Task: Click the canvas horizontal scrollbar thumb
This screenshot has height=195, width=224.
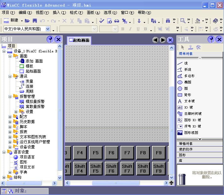Action: pos(115,183)
